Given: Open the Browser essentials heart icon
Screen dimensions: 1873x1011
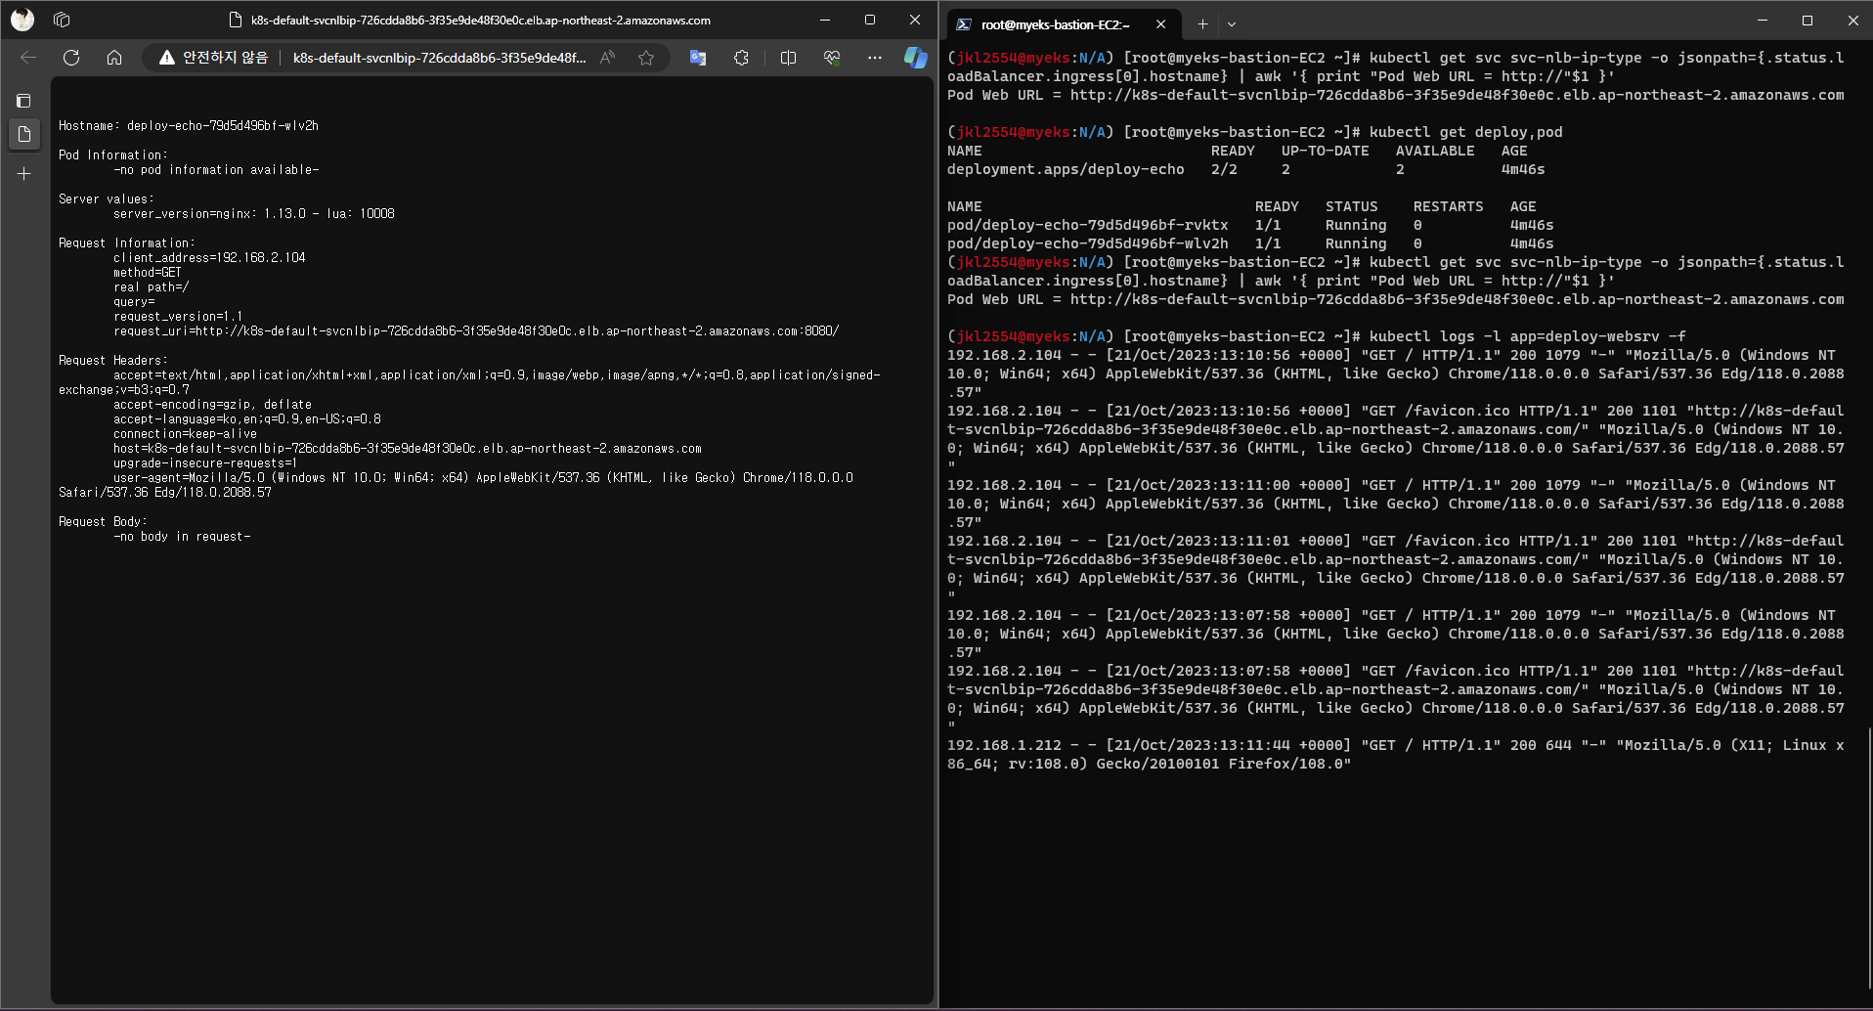Looking at the screenshot, I should [x=832, y=58].
